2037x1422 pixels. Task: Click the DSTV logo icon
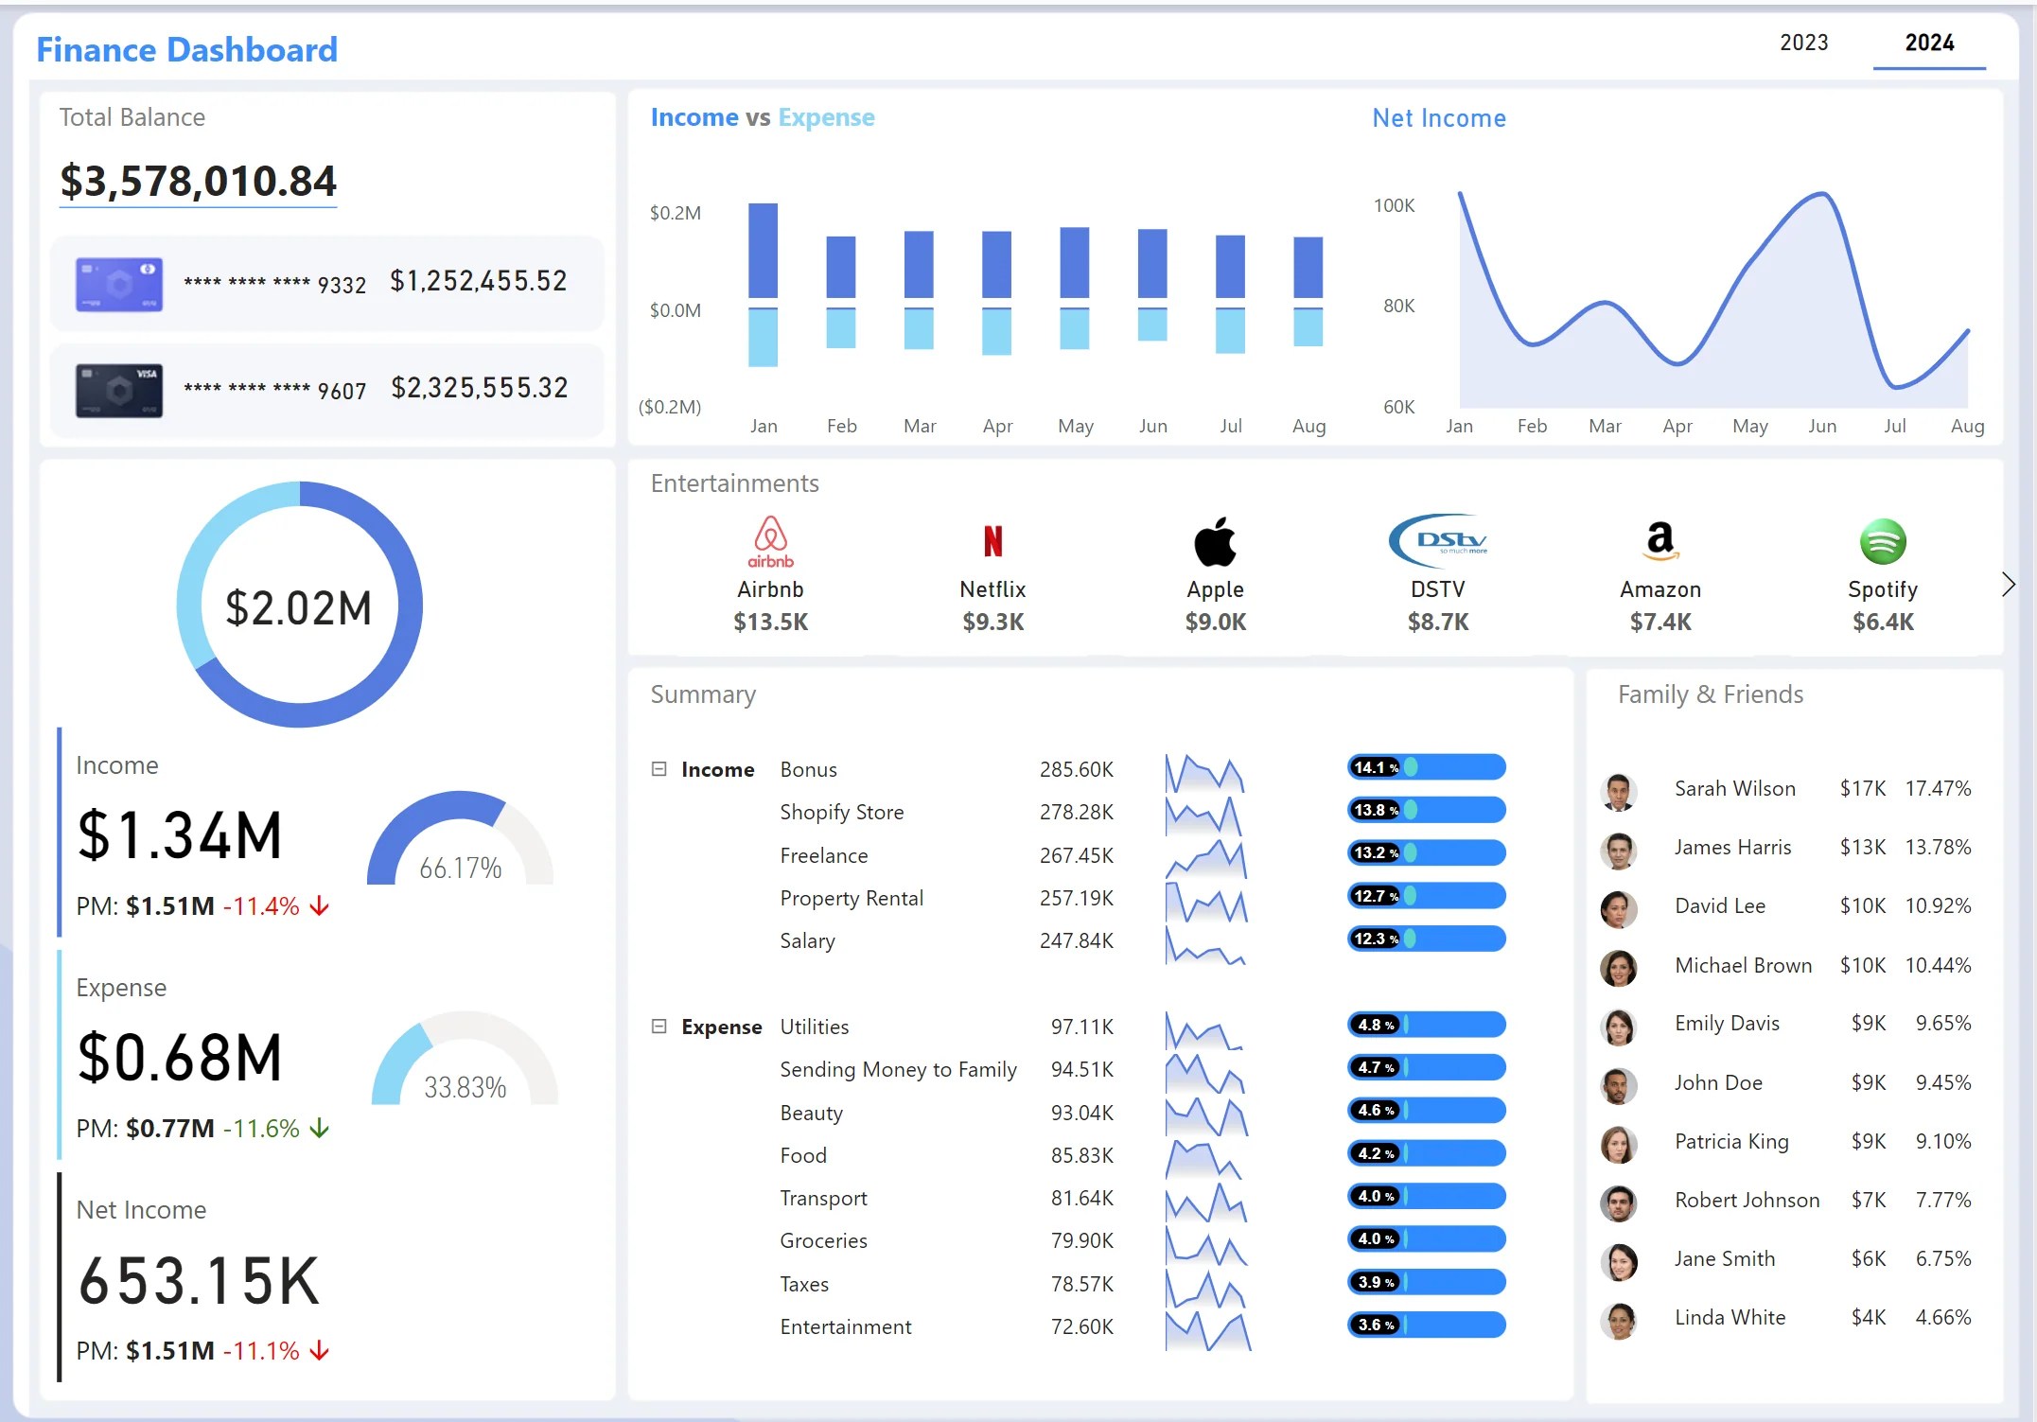point(1438,541)
